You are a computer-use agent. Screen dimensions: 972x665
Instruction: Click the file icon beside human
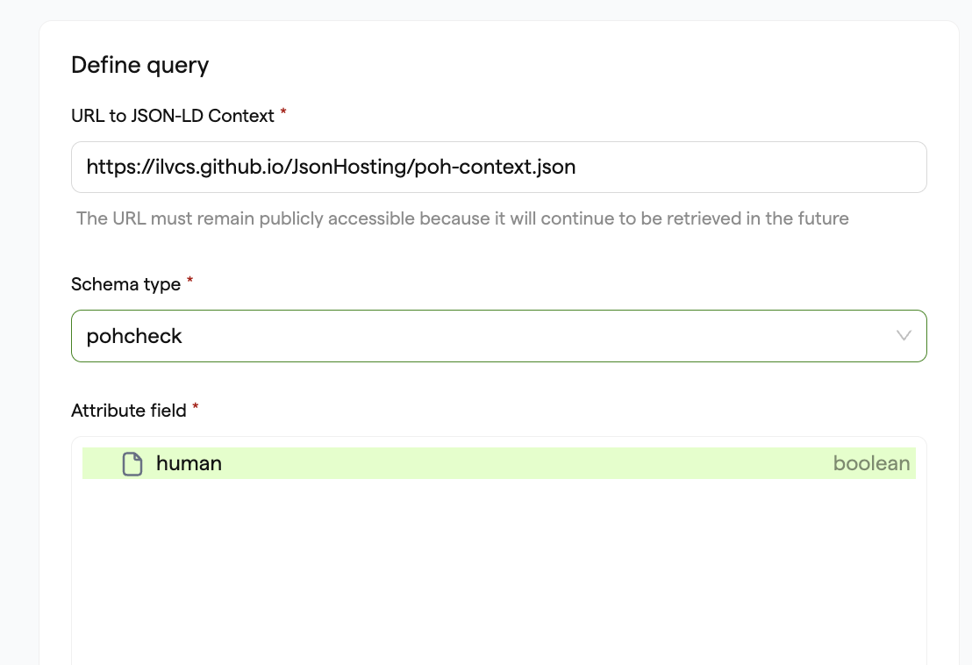click(x=132, y=463)
